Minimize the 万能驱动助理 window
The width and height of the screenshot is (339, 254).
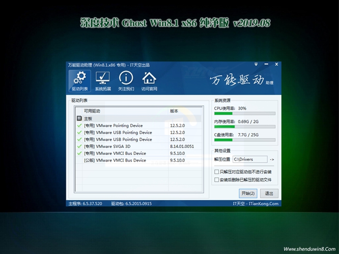click(x=265, y=65)
